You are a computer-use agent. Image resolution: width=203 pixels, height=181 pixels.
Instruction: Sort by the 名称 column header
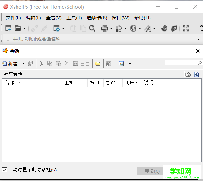click(x=32, y=83)
